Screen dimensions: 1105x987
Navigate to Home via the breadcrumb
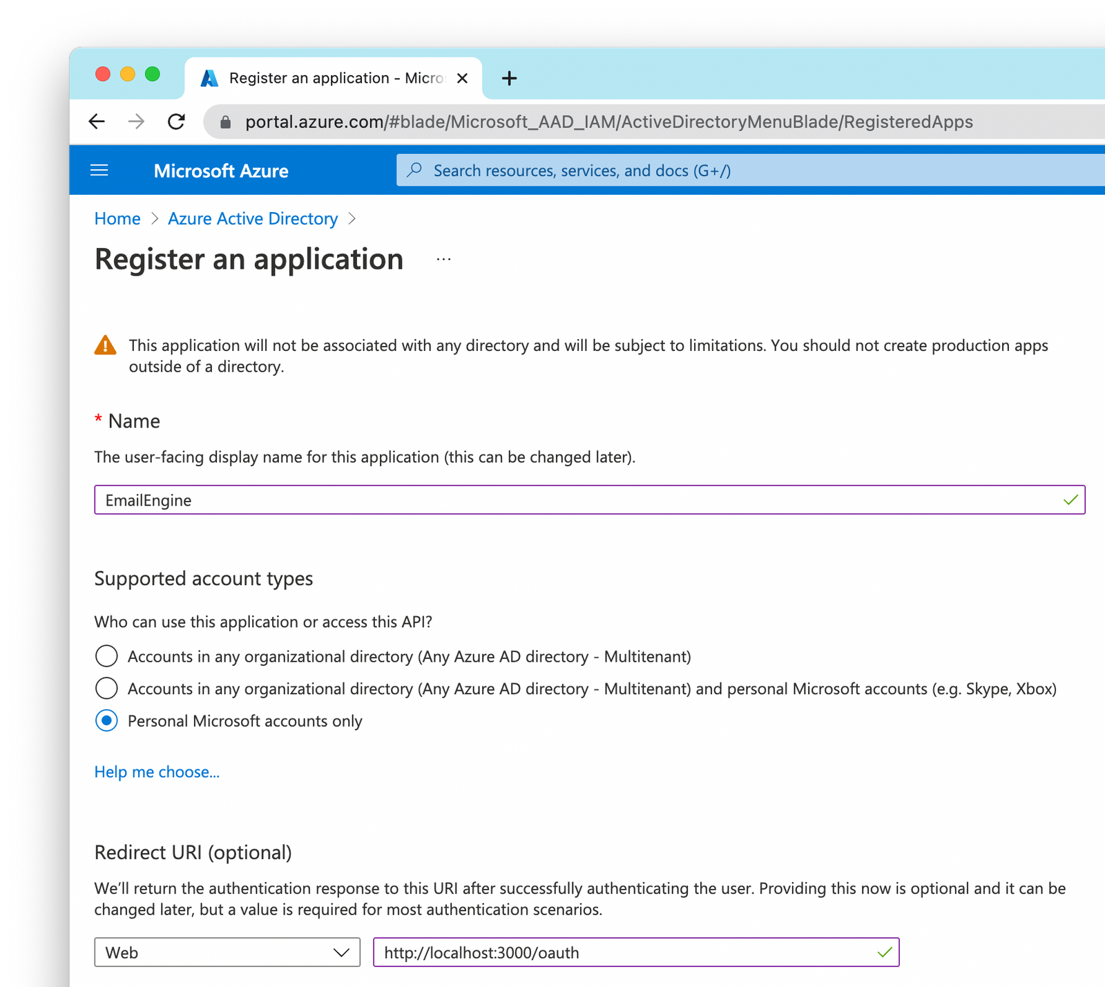coord(117,218)
